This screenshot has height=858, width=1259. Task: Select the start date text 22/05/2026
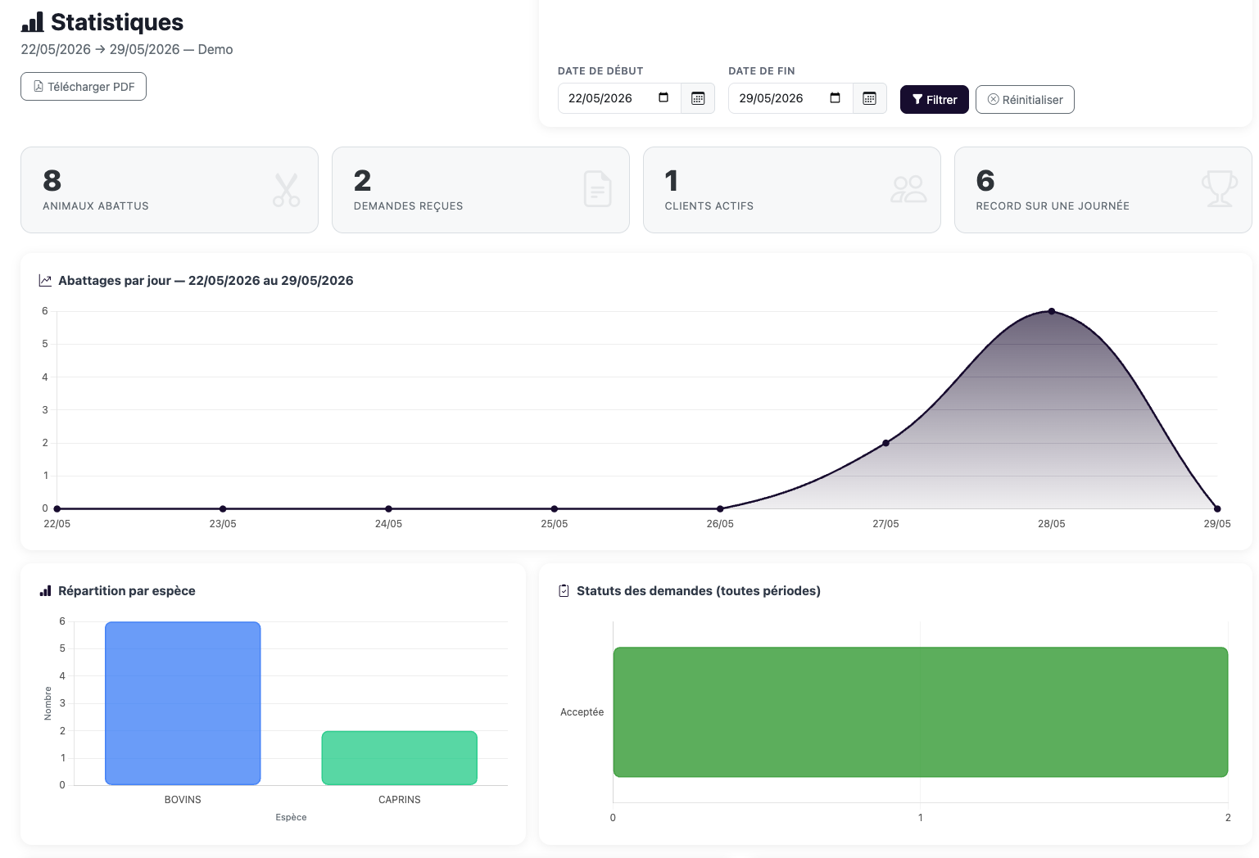tap(600, 98)
